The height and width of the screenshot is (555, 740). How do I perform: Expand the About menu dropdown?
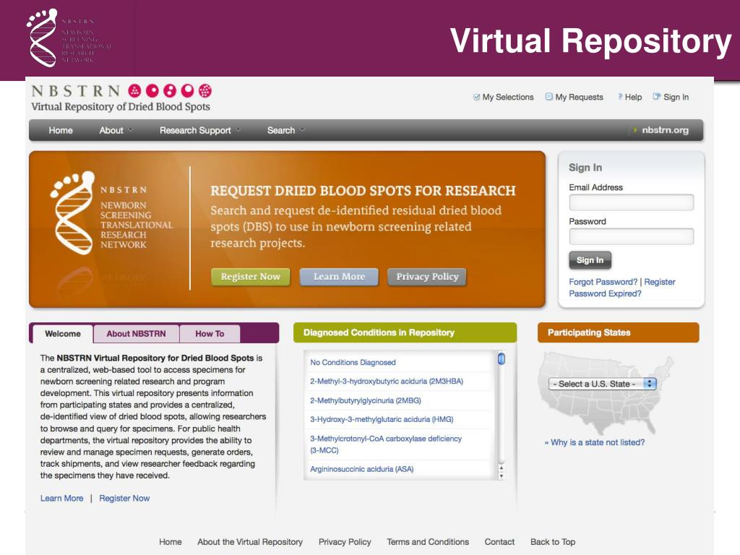[x=116, y=130]
